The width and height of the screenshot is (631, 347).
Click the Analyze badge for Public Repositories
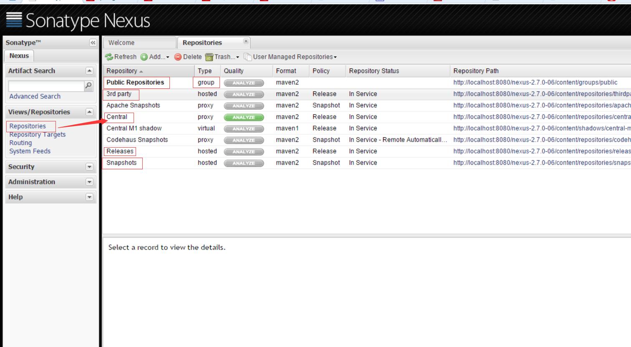(x=244, y=83)
